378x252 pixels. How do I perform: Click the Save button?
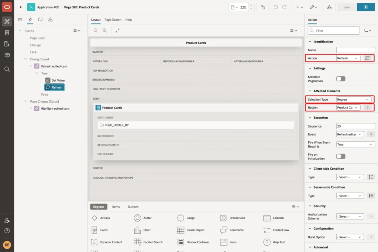346,7
